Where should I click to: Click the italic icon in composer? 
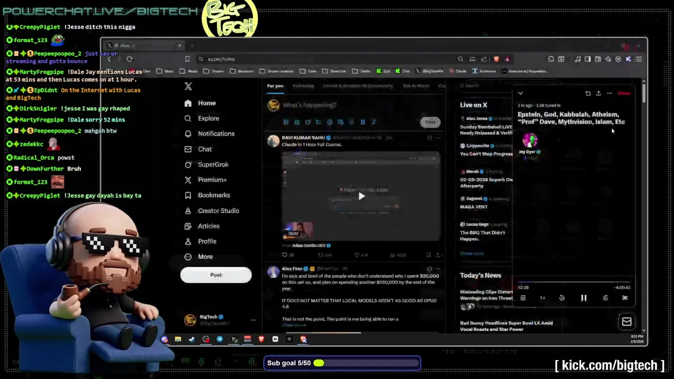tap(374, 122)
